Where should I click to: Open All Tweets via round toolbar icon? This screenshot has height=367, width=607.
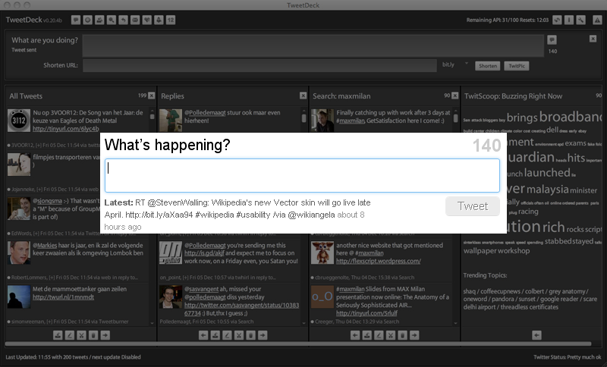tap(88, 20)
